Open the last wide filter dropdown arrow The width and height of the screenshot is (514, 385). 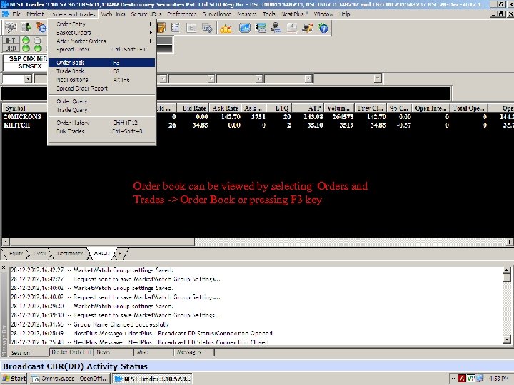[378, 78]
